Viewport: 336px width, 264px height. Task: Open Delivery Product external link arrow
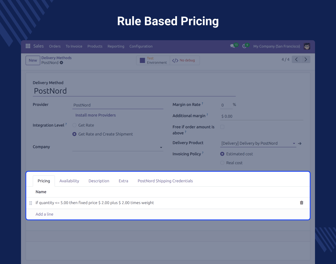300,143
